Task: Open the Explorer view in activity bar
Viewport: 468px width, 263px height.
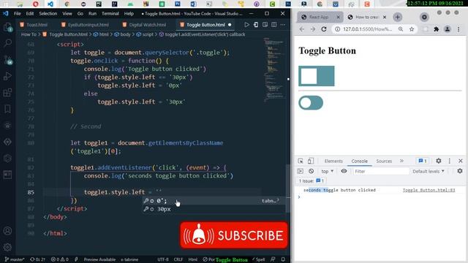Action: pyautogui.click(x=7, y=28)
